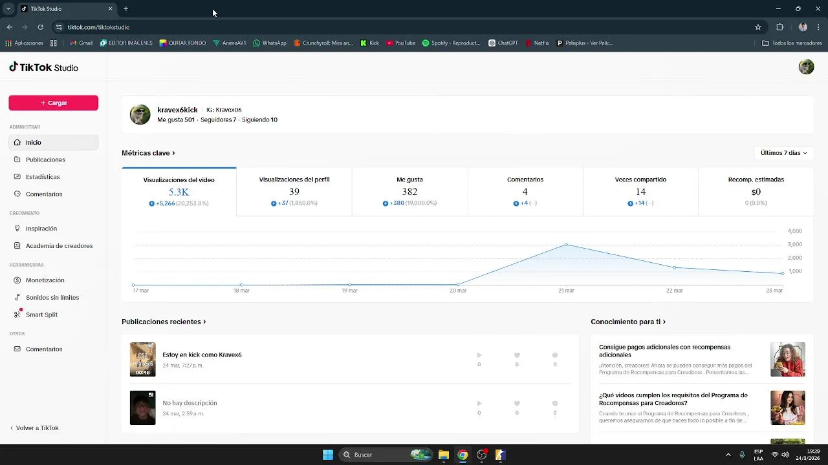Image resolution: width=828 pixels, height=465 pixels.
Task: Open a new Chrome tab
Action: click(125, 9)
